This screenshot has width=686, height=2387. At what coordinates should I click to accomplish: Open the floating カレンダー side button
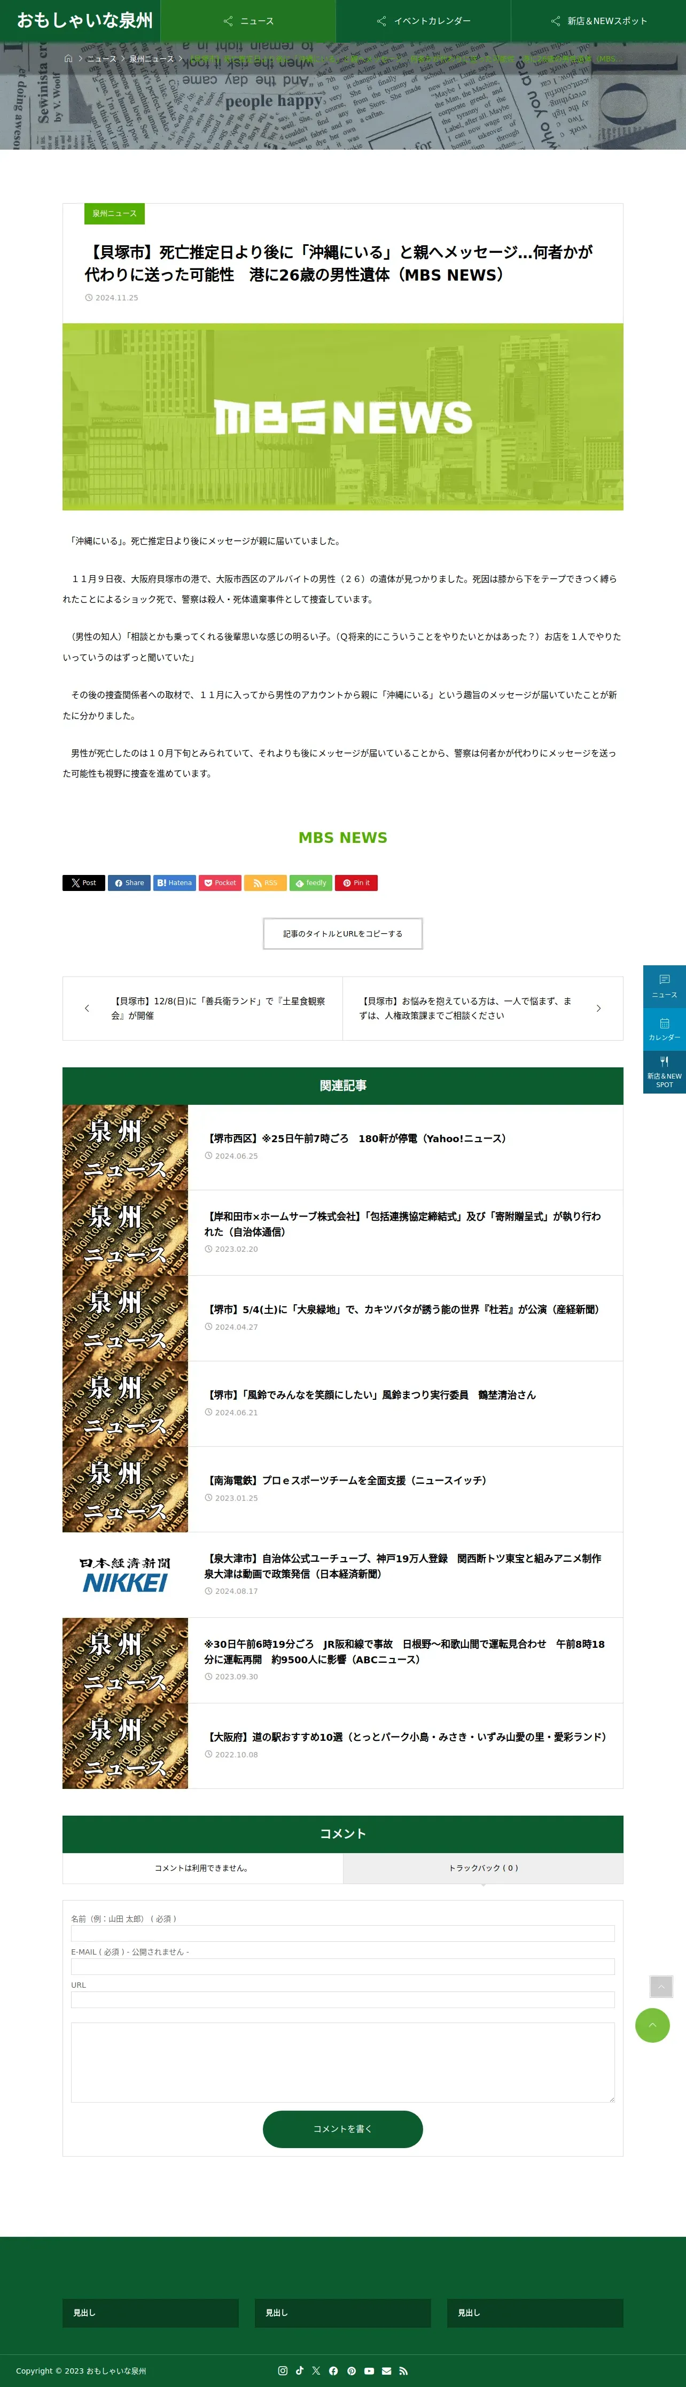tap(665, 1028)
